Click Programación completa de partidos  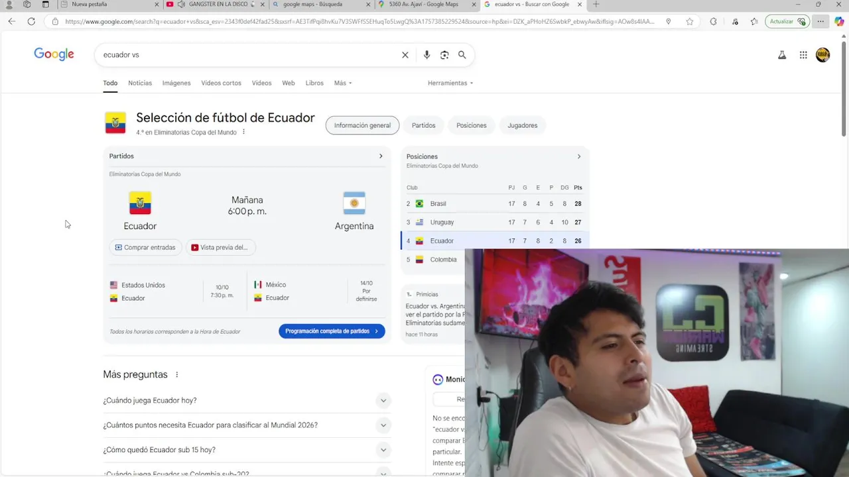[332, 331]
